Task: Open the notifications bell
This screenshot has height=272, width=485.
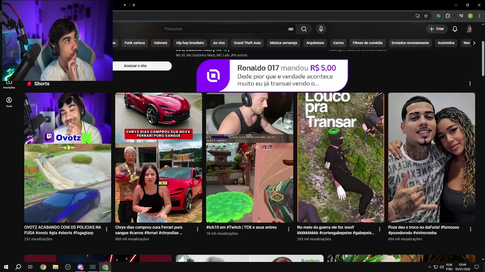Action: [x=455, y=29]
